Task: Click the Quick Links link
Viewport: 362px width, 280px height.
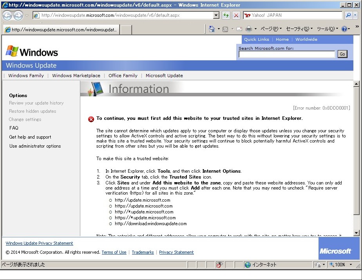Action: (257, 39)
